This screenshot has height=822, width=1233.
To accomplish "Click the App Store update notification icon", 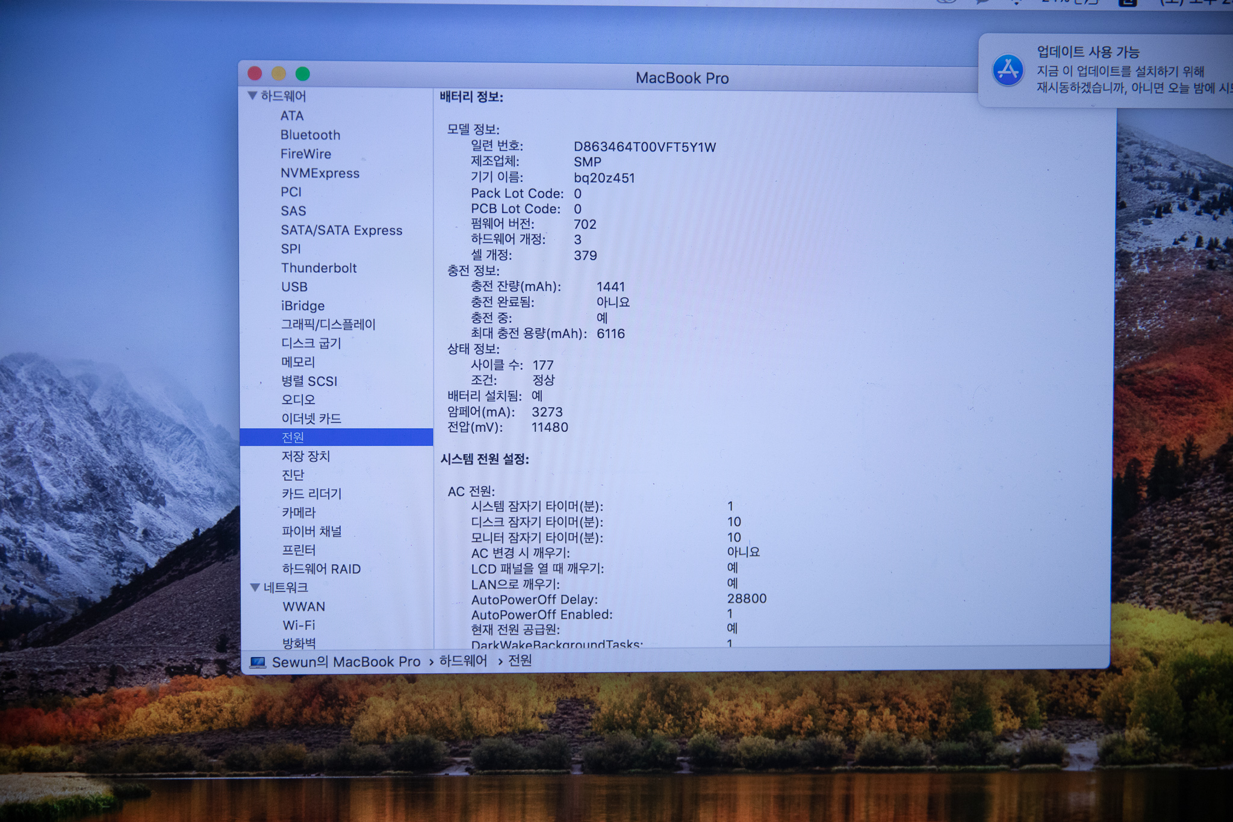I will 1008,70.
